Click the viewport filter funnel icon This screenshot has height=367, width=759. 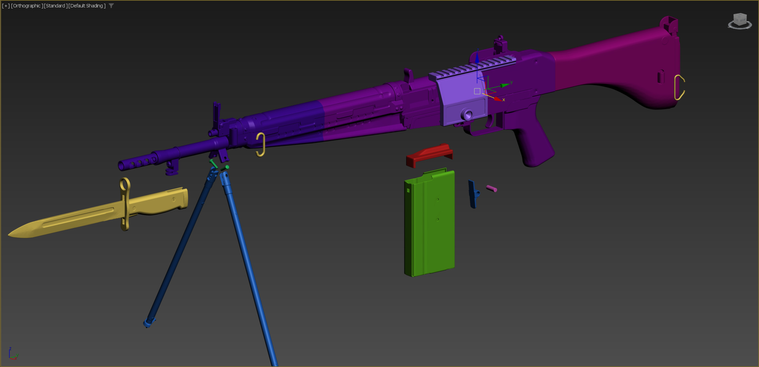tap(111, 6)
